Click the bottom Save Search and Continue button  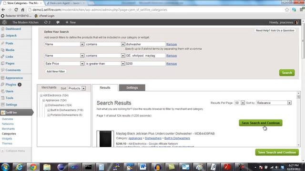277,152
